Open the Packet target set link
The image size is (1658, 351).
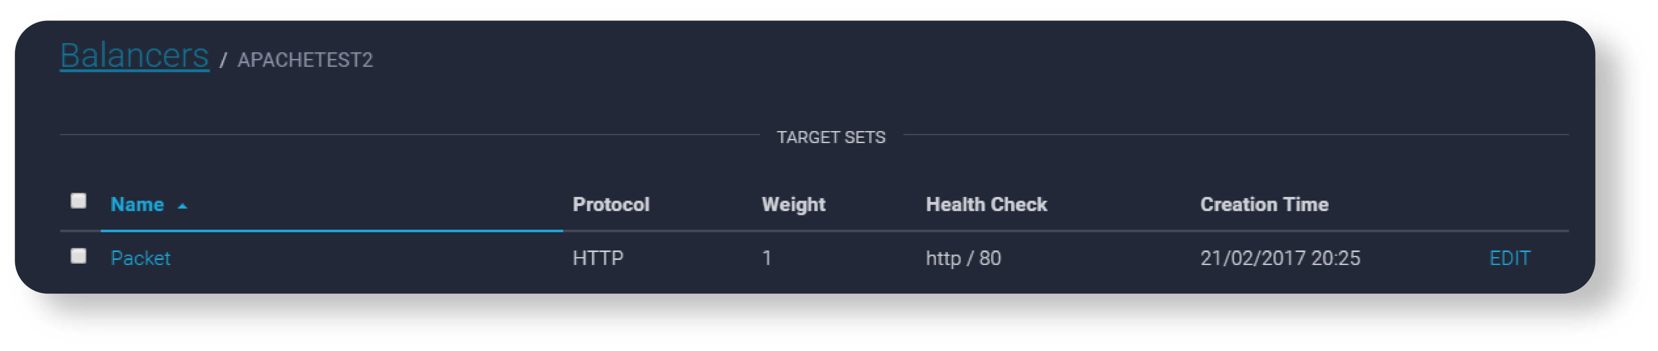coord(140,258)
